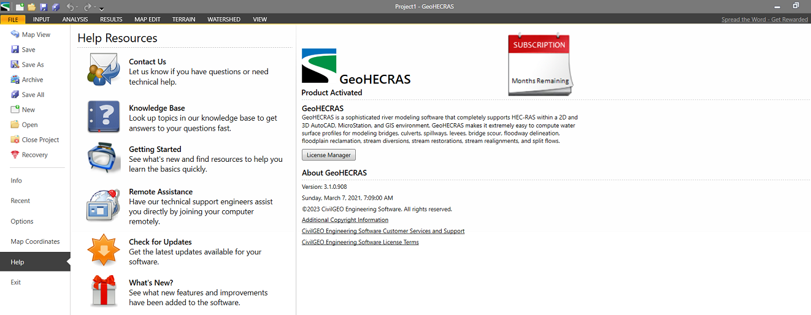Click the Map View icon in sidebar
The image size is (811, 315).
click(15, 34)
